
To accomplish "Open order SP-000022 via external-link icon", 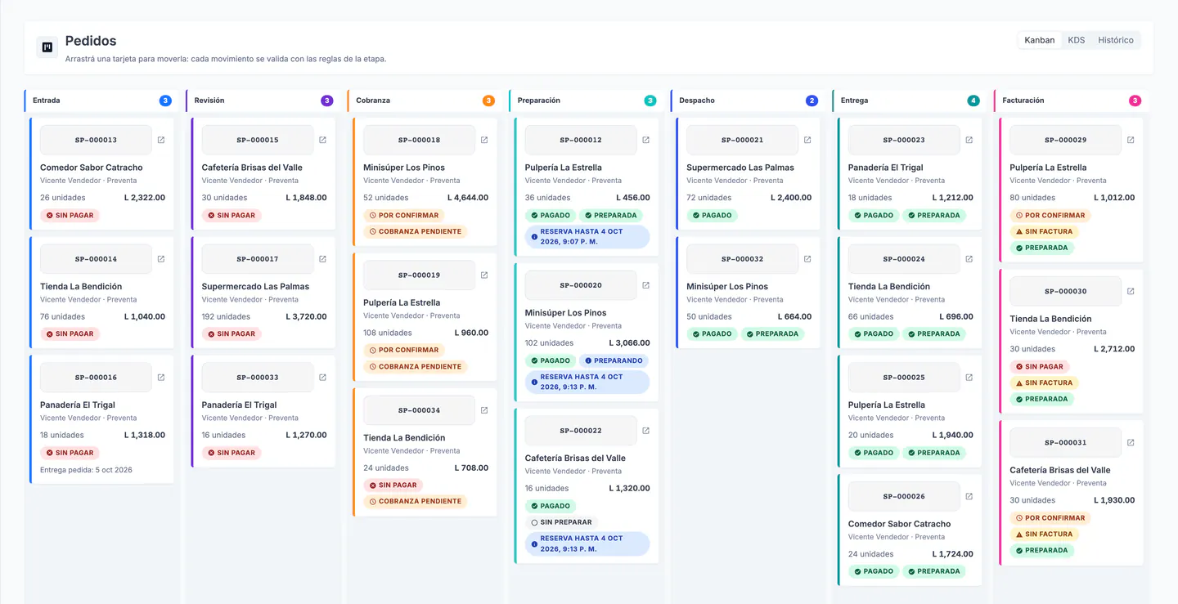I will [x=645, y=431].
